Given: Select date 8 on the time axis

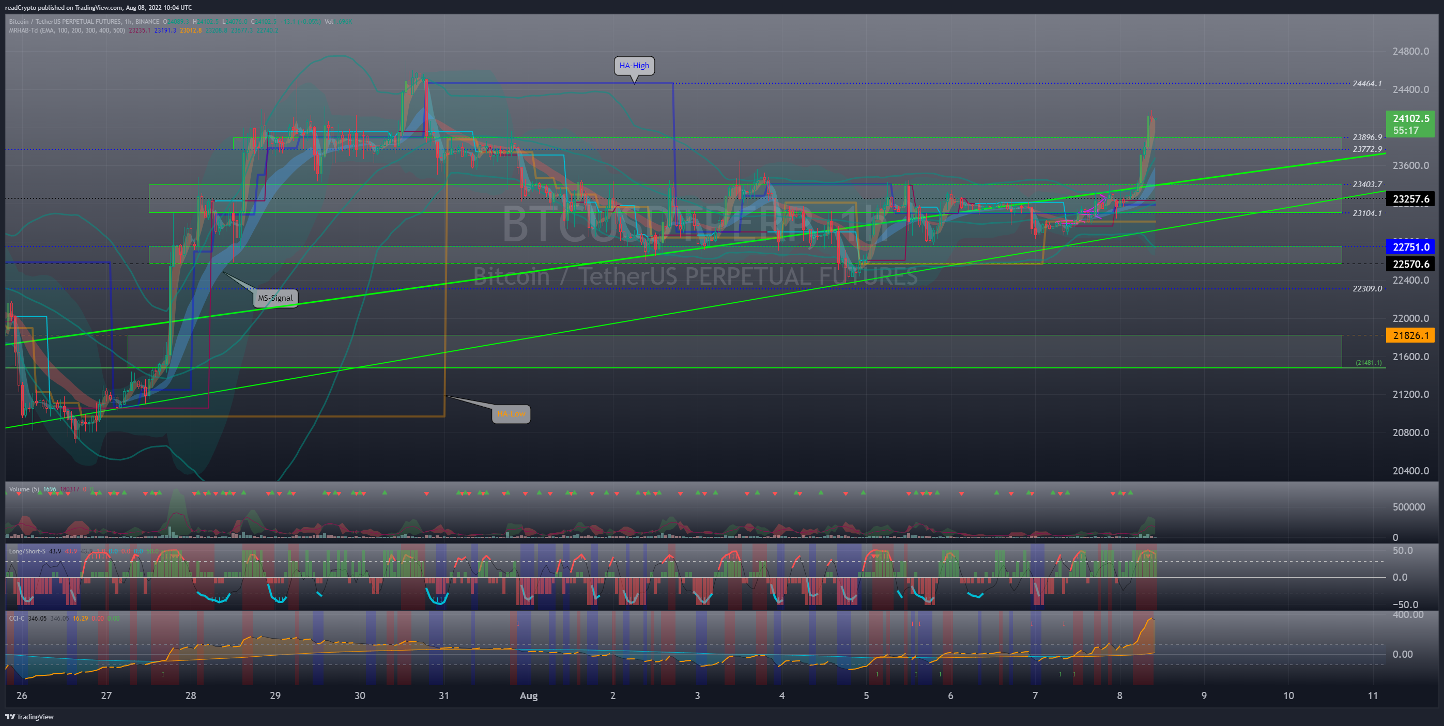Looking at the screenshot, I should tap(1119, 696).
